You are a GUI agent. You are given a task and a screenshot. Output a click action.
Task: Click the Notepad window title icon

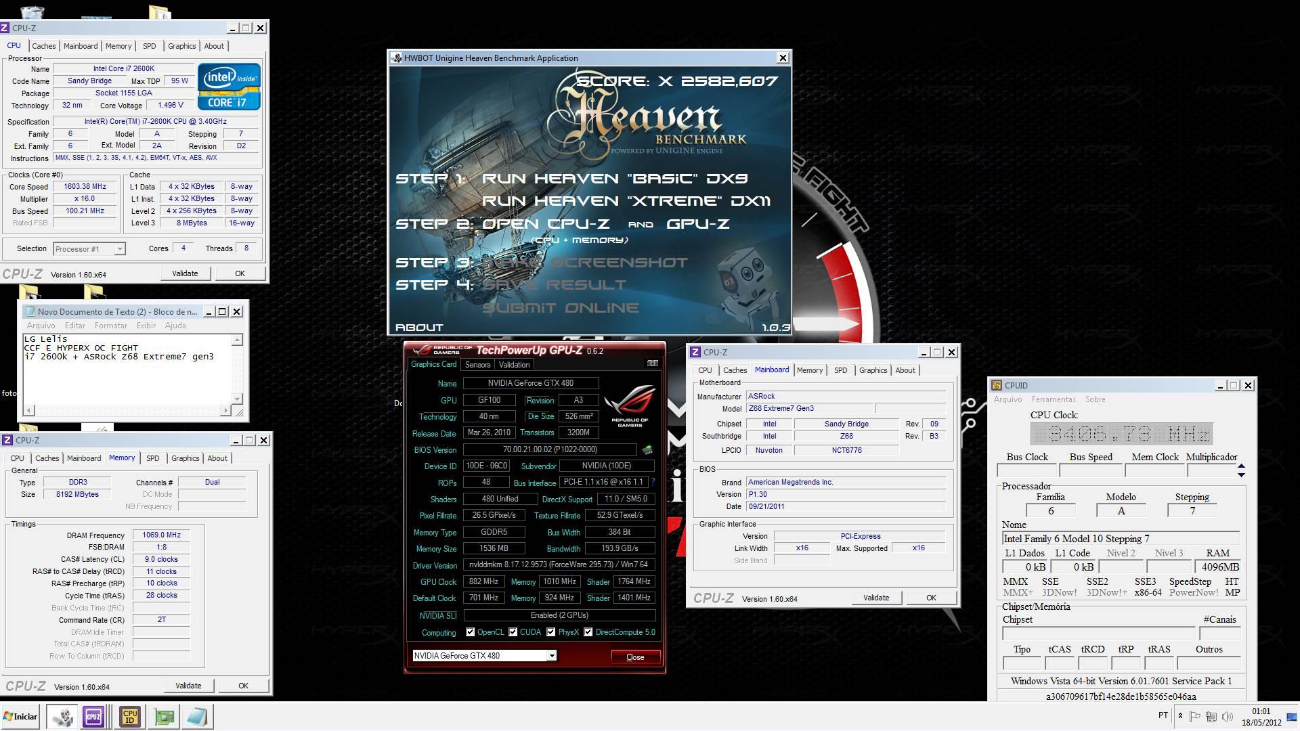coord(29,311)
